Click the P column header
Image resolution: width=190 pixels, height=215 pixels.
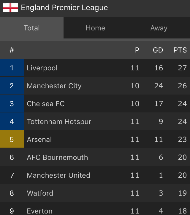point(137,50)
